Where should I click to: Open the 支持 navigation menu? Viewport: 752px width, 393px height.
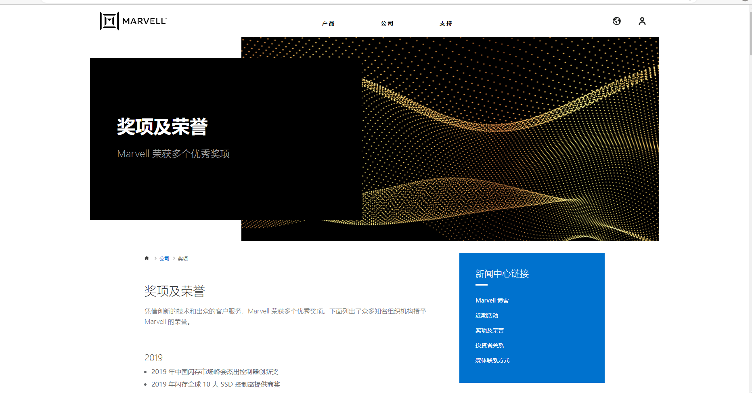point(446,23)
